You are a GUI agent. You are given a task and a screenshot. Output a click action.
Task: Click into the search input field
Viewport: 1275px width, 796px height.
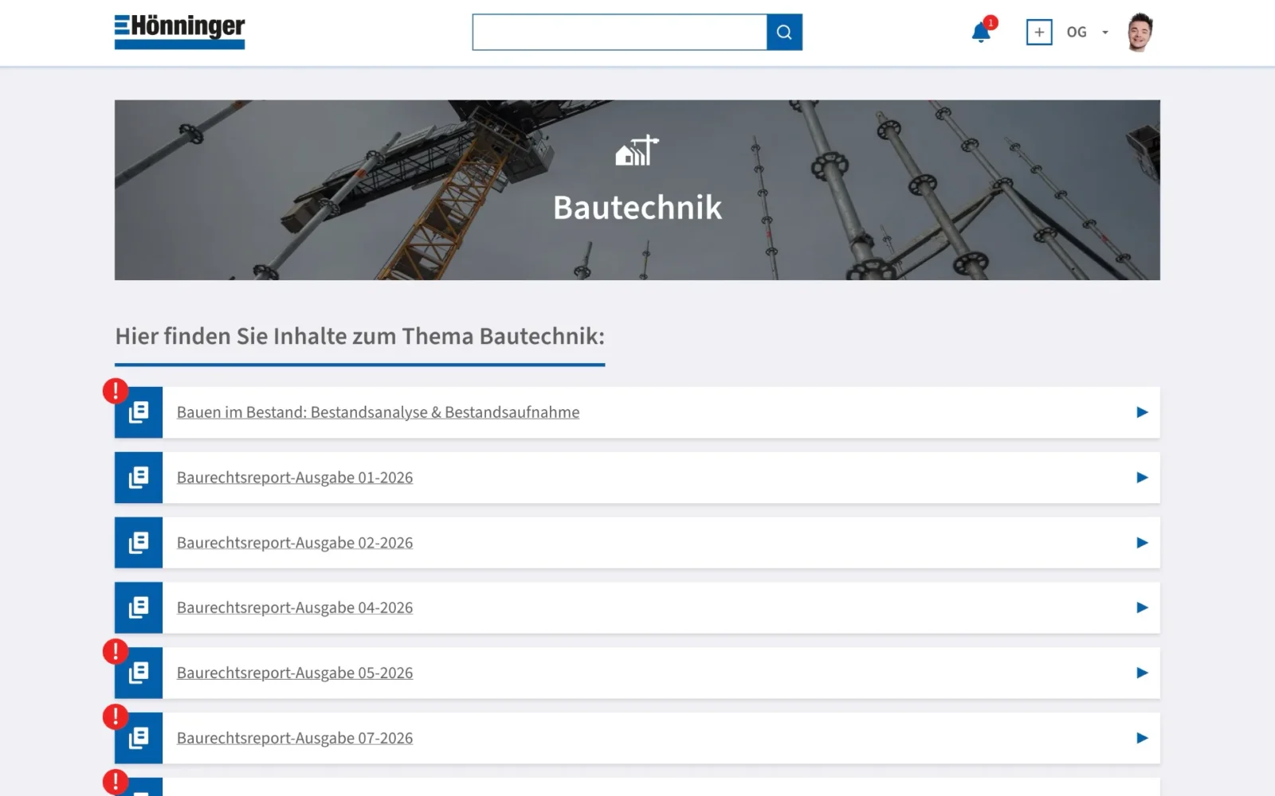tap(619, 32)
